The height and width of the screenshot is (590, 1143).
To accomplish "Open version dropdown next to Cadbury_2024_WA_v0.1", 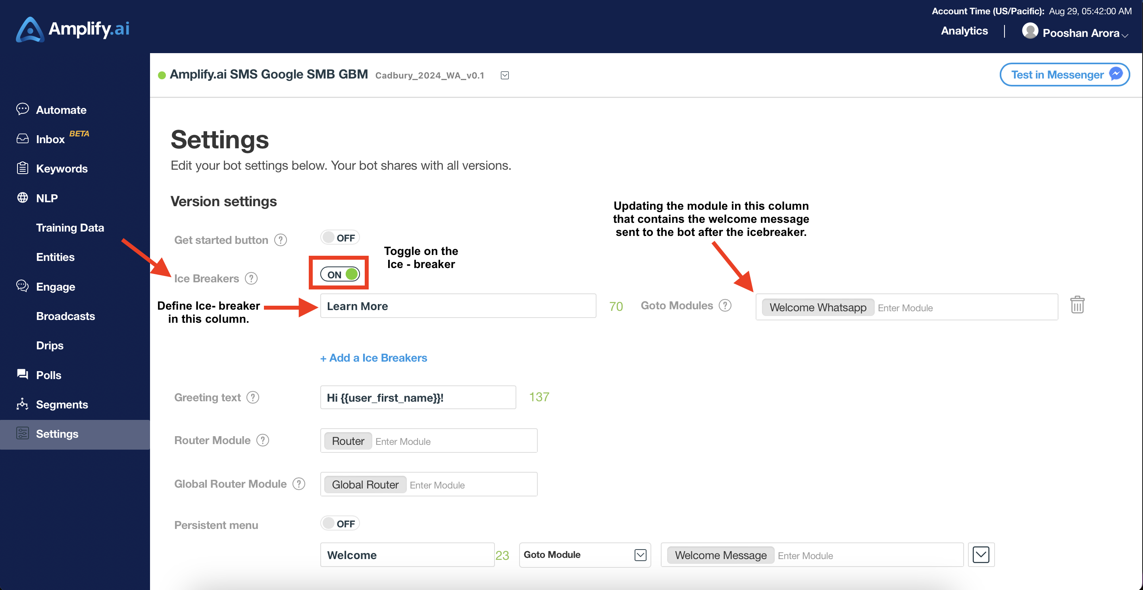I will [504, 75].
